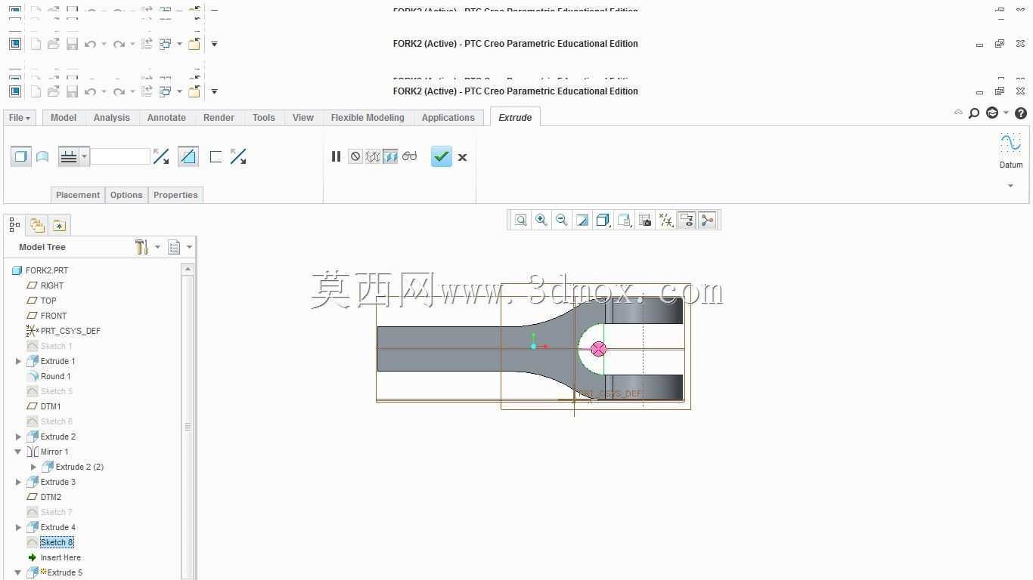
Task: Switch to the Annotate ribbon tab
Action: [x=166, y=118]
